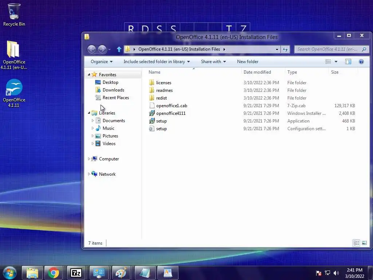Click the blue Up folder arrow
373x280 pixels.
(x=119, y=49)
